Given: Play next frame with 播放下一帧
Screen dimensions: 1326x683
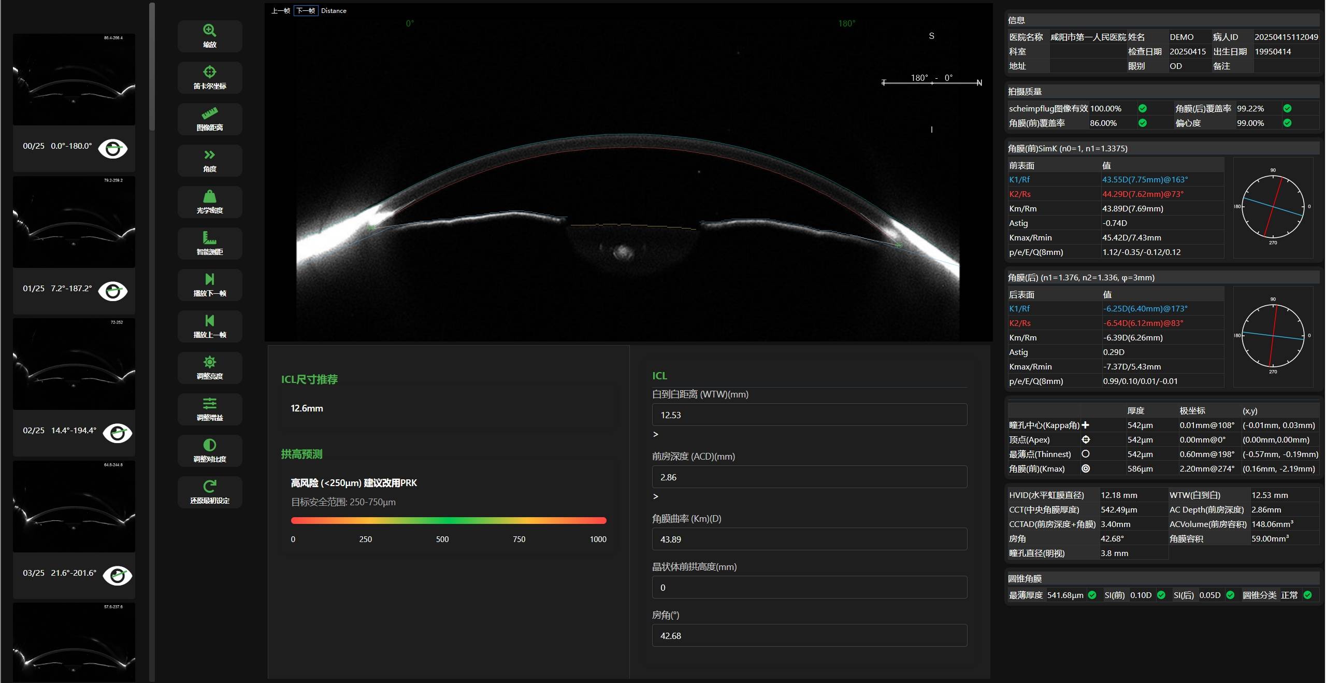Looking at the screenshot, I should (210, 285).
